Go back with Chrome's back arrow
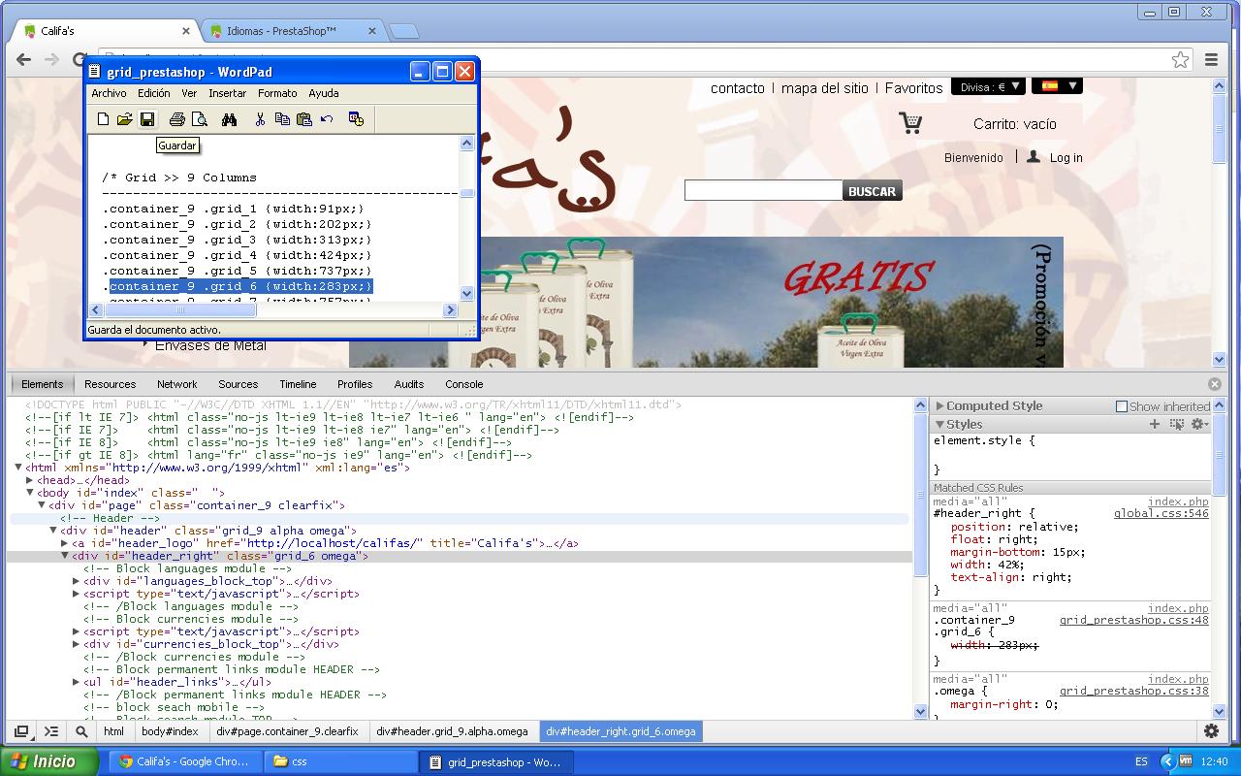 tap(23, 60)
